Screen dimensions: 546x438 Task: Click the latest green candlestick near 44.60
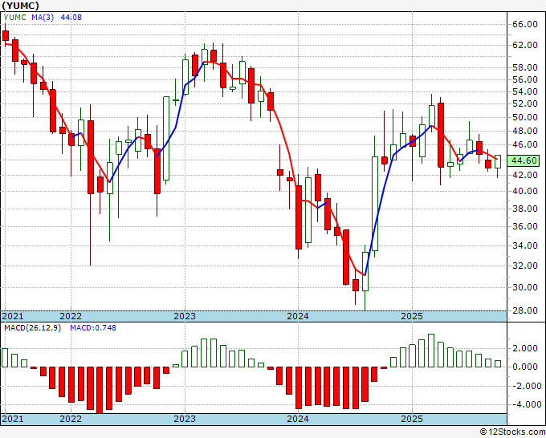(498, 162)
